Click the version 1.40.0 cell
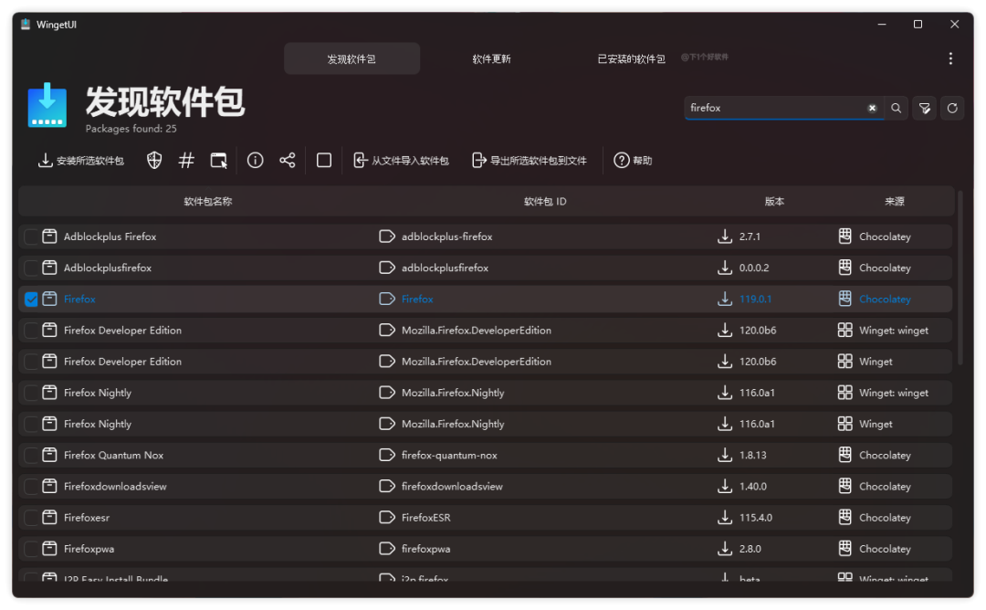This screenshot has width=986, height=610. tap(752, 487)
